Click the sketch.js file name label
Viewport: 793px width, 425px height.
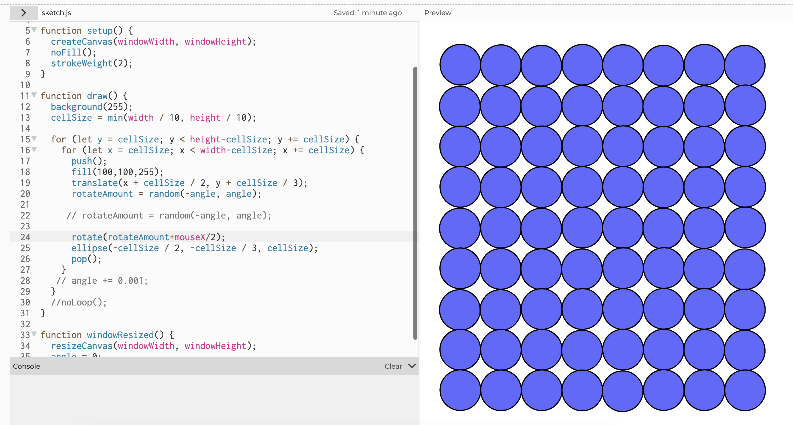56,13
